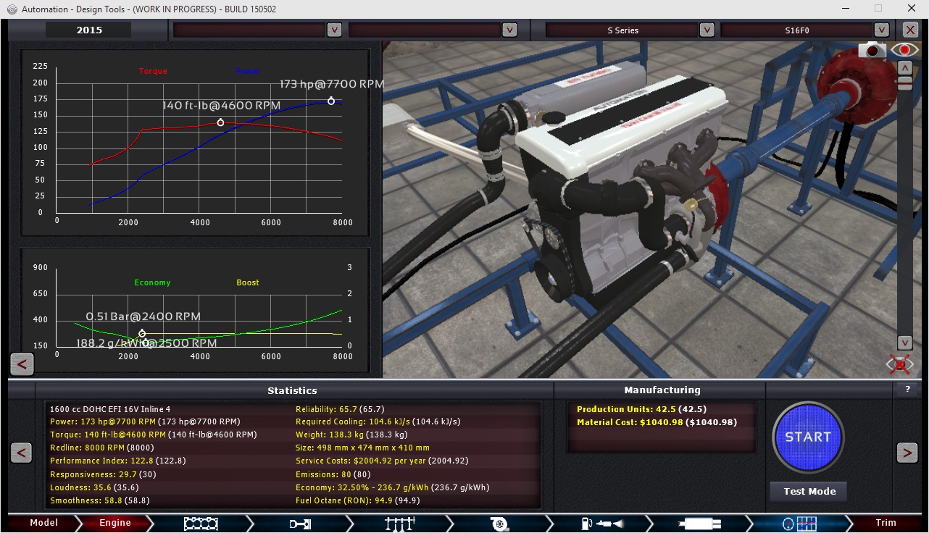The width and height of the screenshot is (929, 533).
Task: Click the Weight 138.3 kg statistic
Action: 351,435
